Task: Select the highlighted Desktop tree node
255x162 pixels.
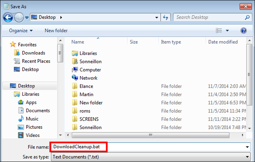Action: coord(30,86)
